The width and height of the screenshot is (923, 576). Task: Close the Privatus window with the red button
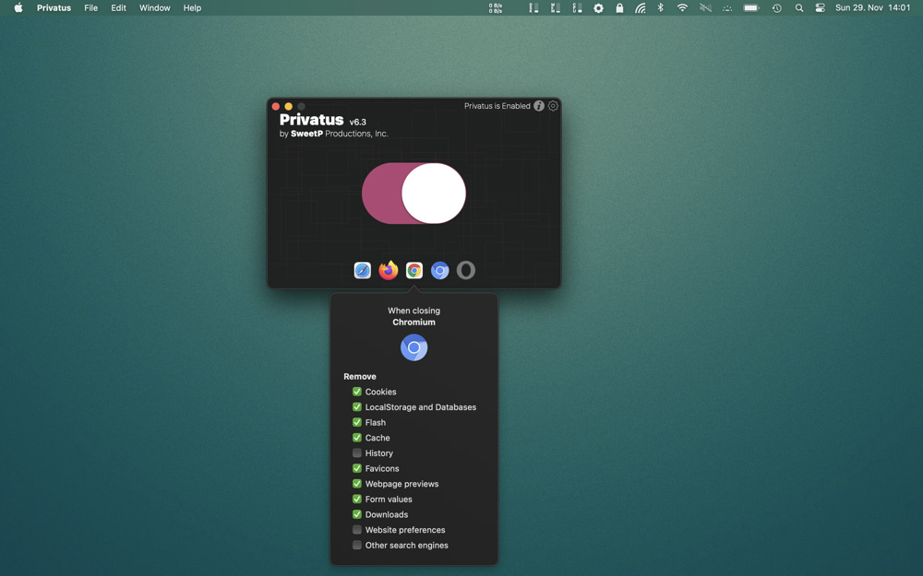pyautogui.click(x=275, y=106)
